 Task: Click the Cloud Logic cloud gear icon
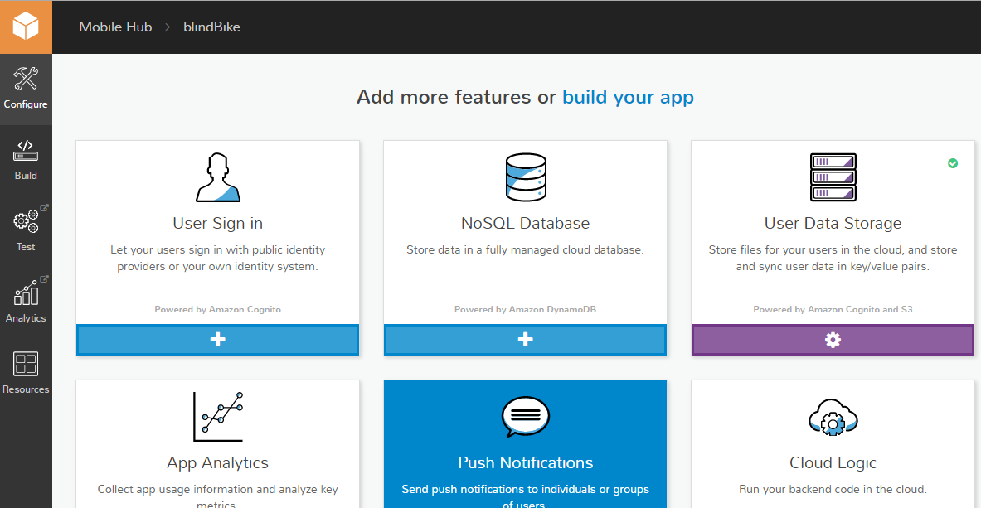coord(833,418)
